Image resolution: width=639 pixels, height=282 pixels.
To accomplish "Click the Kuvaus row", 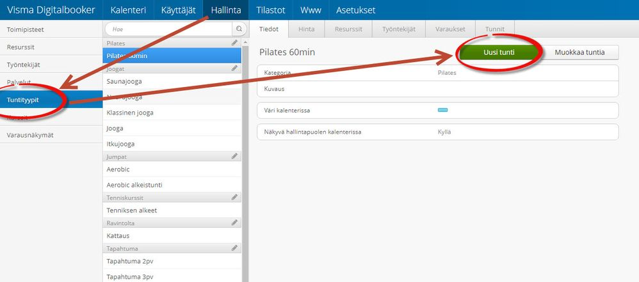I will [x=438, y=89].
